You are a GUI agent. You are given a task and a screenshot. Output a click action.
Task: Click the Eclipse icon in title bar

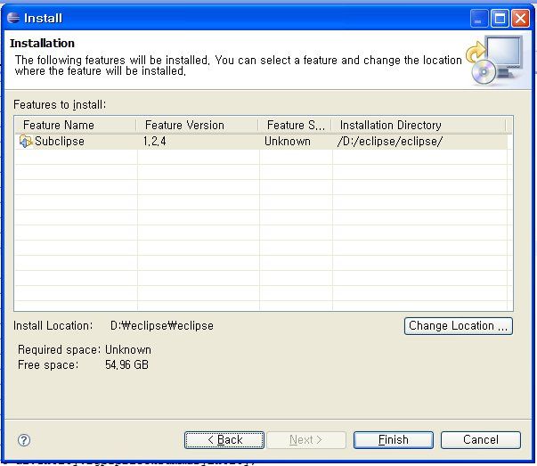13,18
